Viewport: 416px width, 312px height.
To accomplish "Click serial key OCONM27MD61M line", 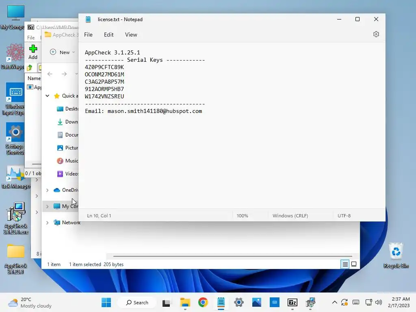I will coord(104,75).
